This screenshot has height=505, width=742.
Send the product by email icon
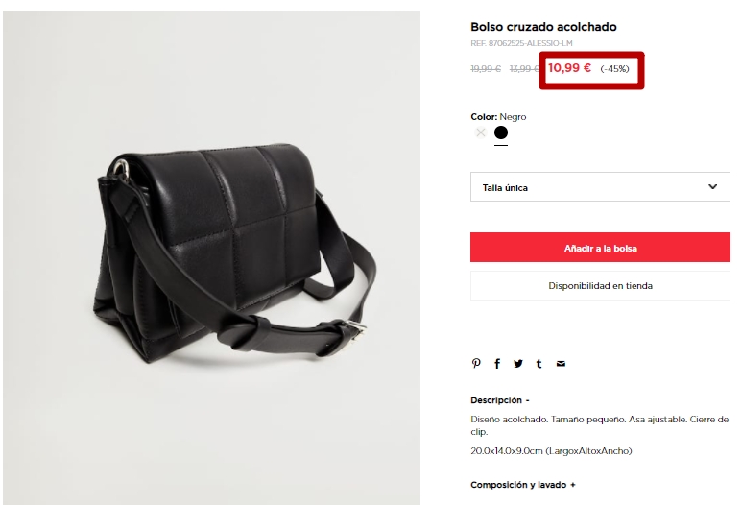pyautogui.click(x=561, y=364)
